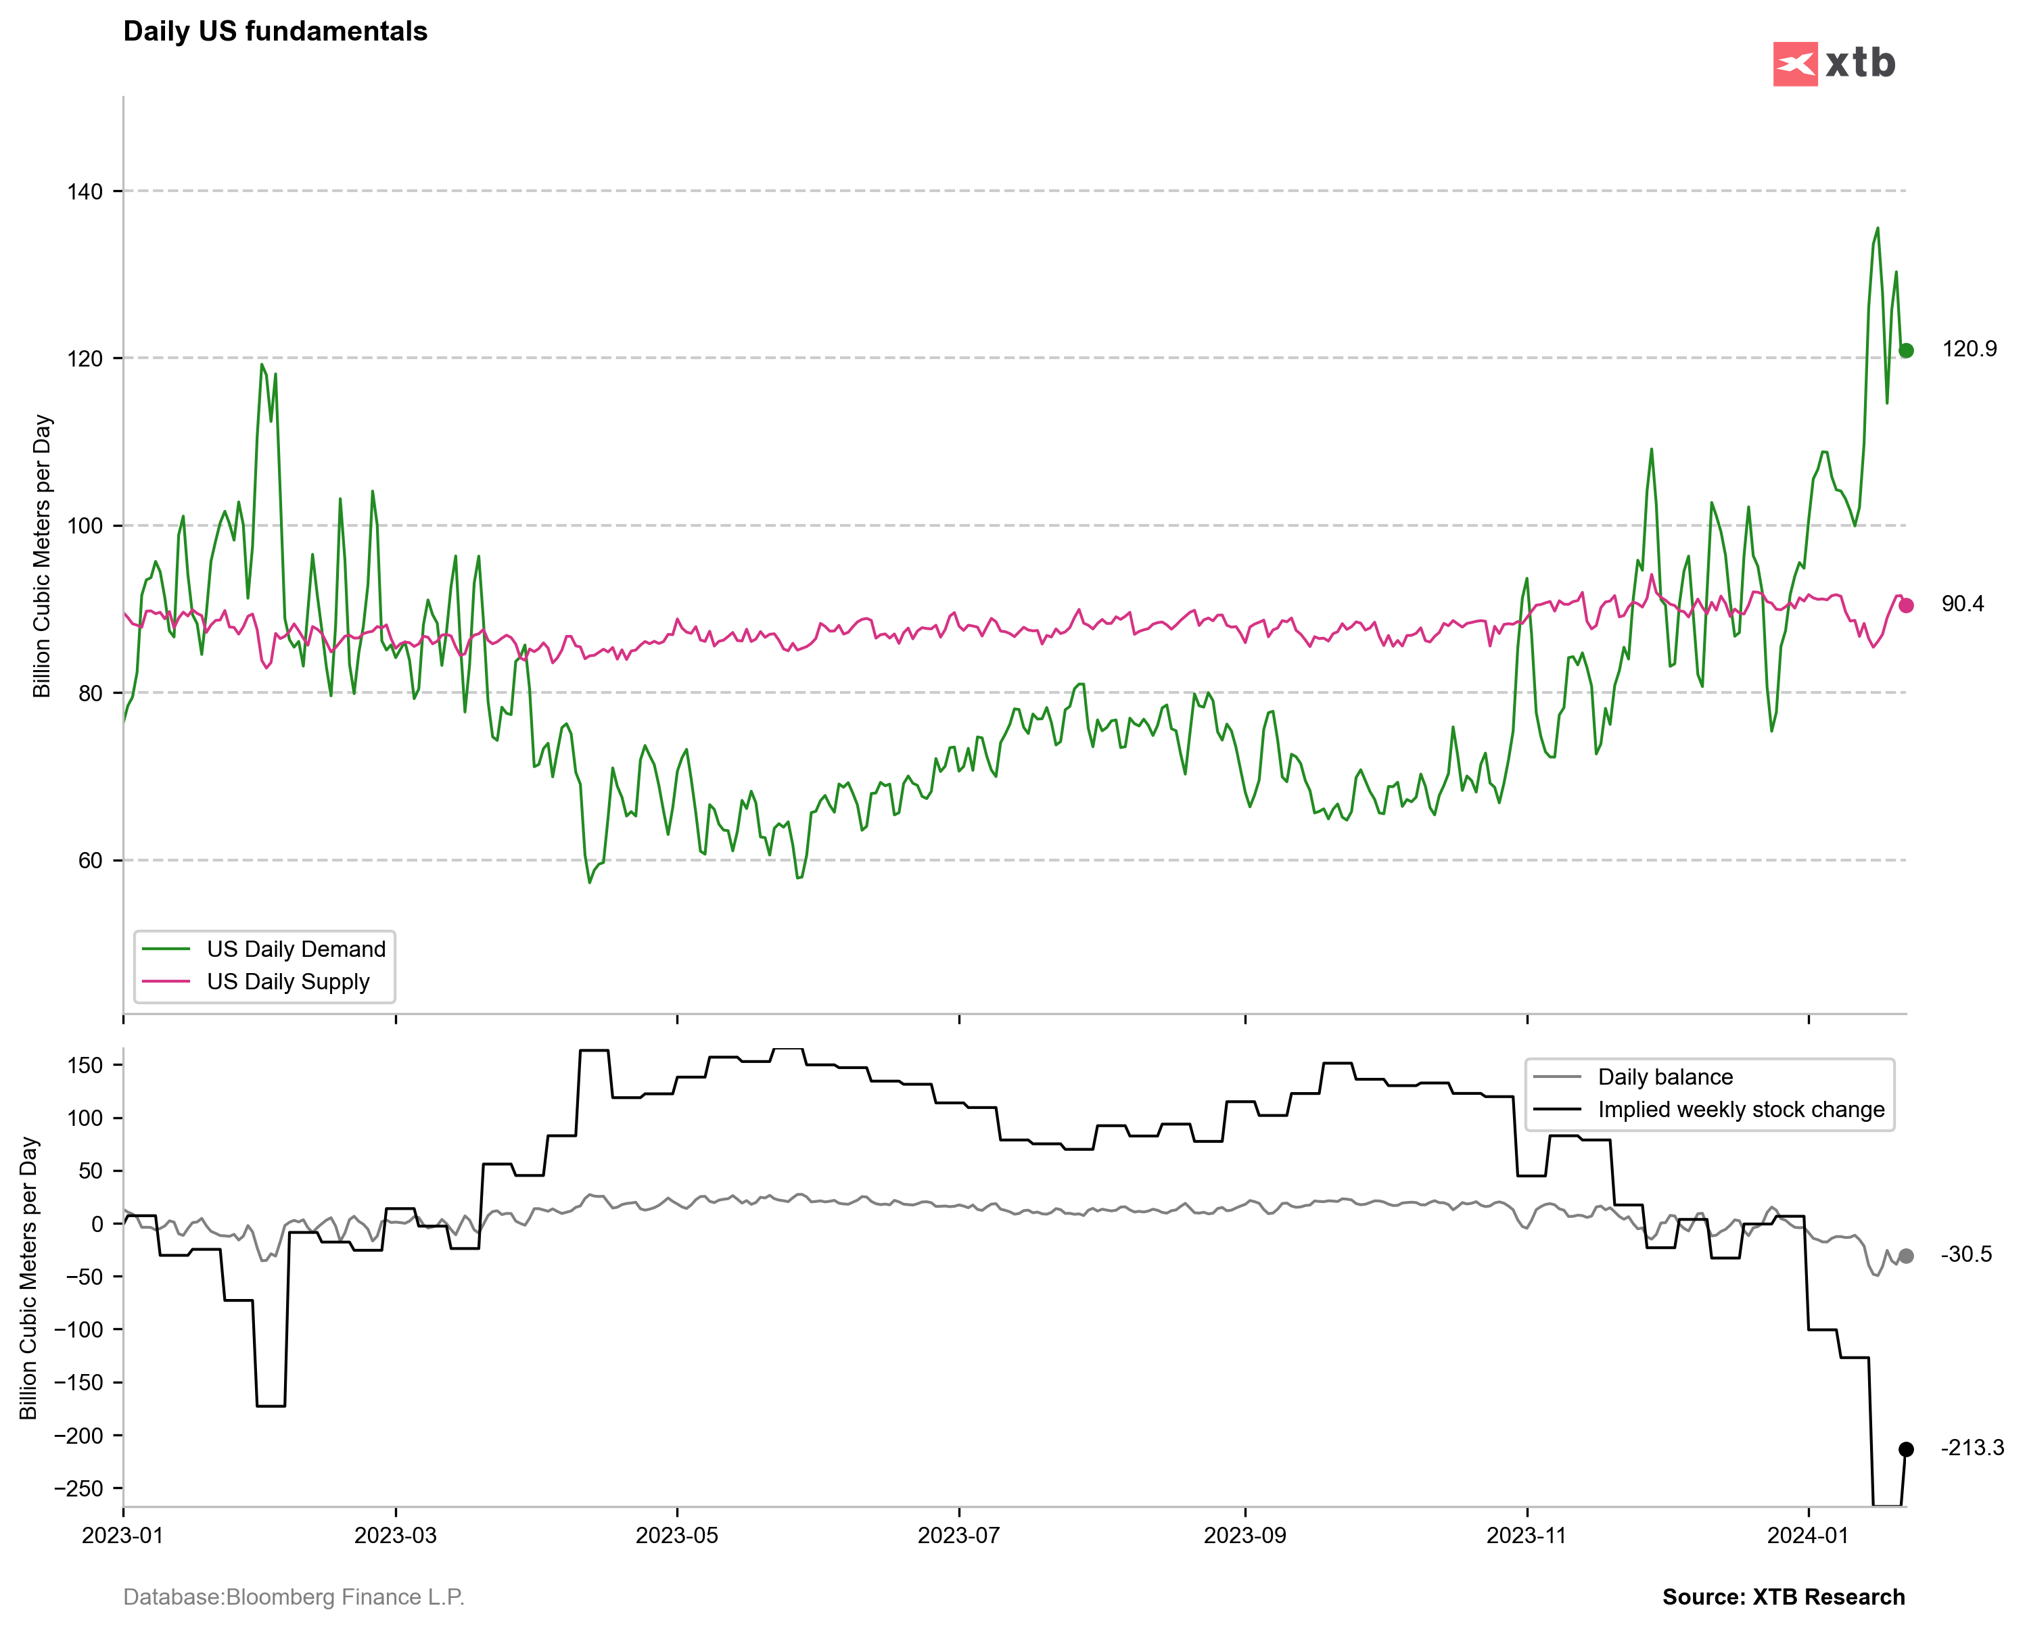Click the 2024-01 x-axis date label

(x=1807, y=1535)
